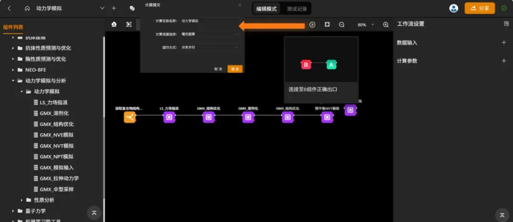
Task: Add a 数据输入 item with plus
Action: point(504,43)
